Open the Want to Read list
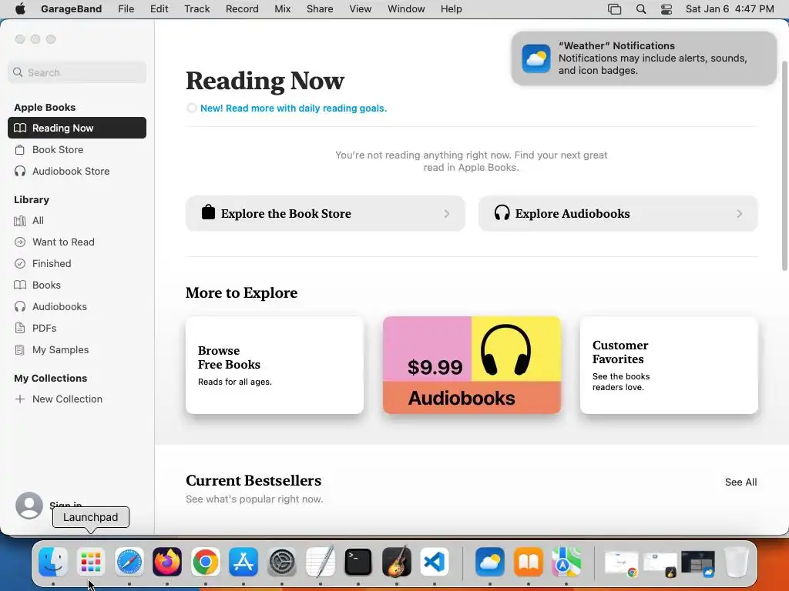 tap(77, 242)
